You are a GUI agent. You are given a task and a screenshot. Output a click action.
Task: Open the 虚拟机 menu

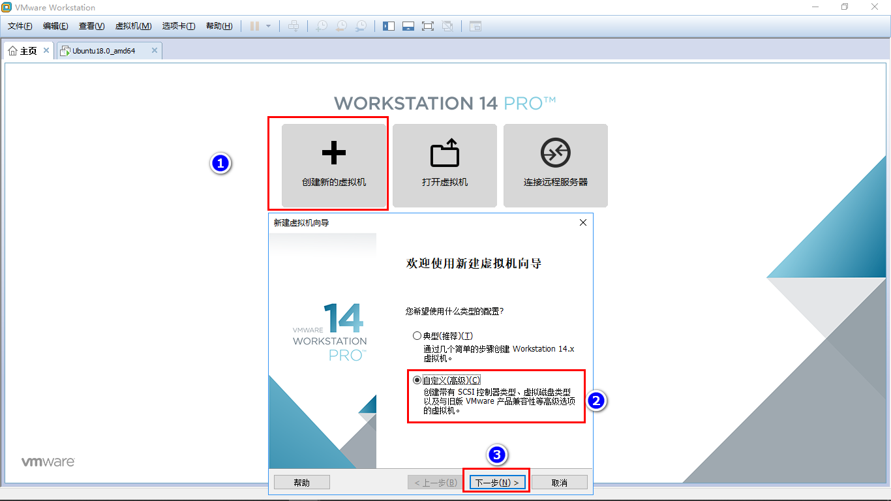pos(133,26)
